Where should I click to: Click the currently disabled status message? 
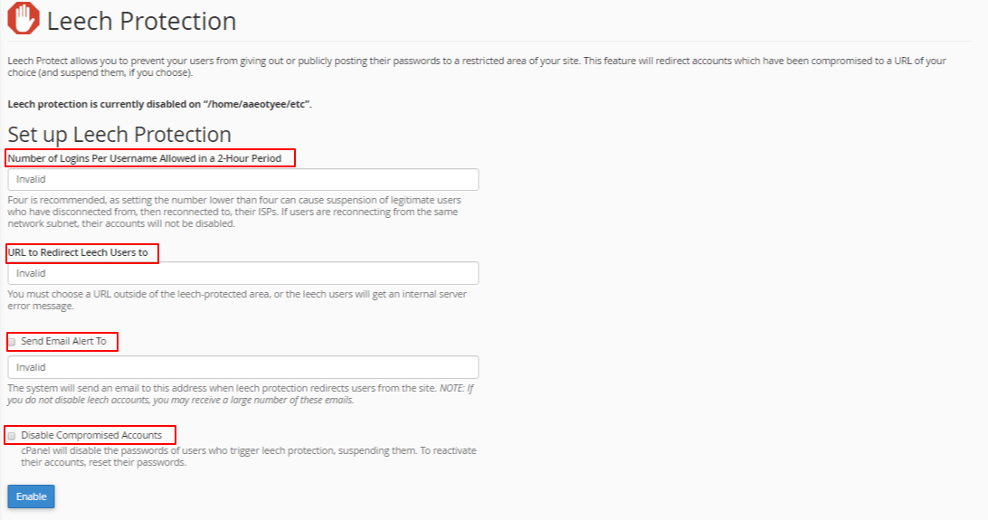[159, 104]
